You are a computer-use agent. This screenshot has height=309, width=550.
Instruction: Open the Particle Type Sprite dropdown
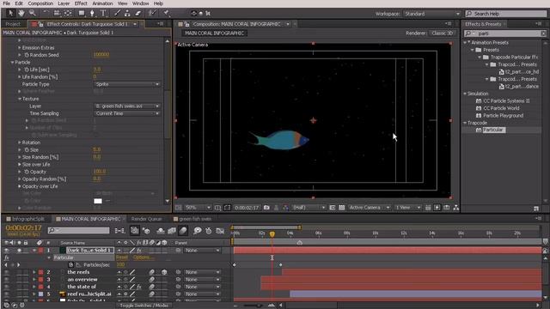(127, 84)
